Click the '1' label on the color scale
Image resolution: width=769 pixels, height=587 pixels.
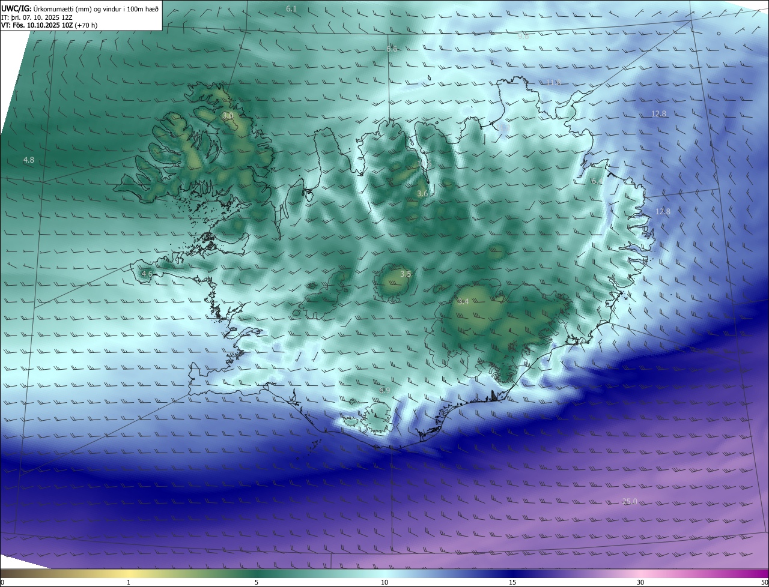[x=129, y=582]
